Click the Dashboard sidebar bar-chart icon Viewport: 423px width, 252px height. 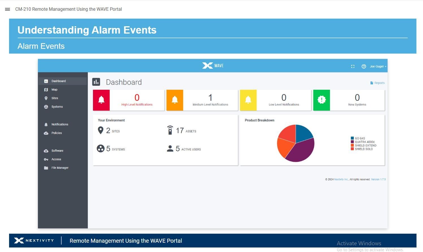tap(46, 81)
